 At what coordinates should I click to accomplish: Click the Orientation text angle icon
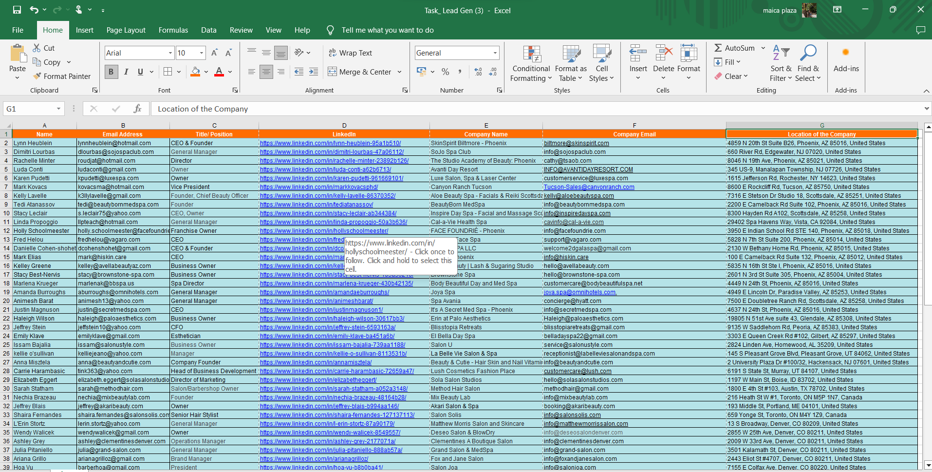[x=299, y=53]
